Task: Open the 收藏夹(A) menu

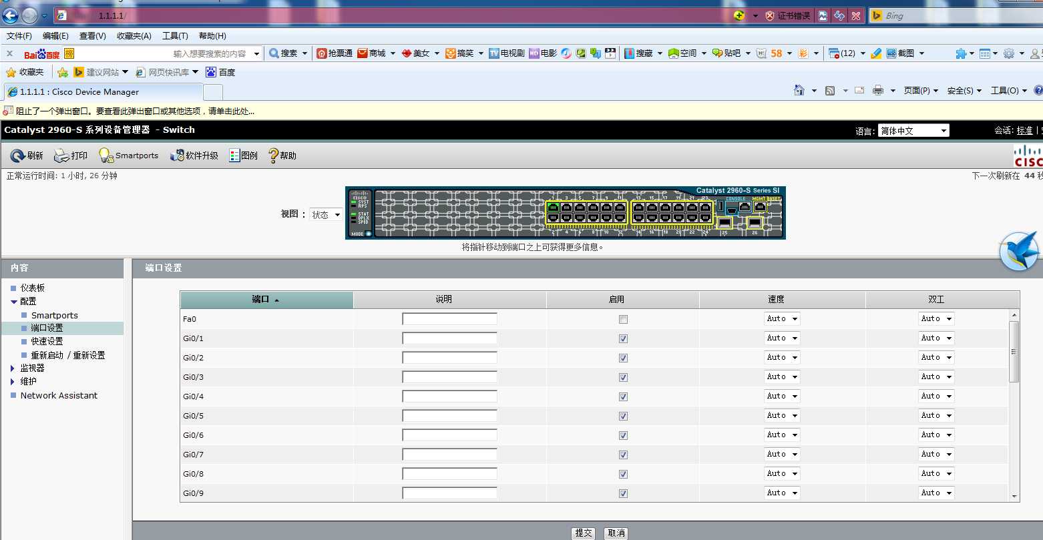Action: pyautogui.click(x=134, y=36)
